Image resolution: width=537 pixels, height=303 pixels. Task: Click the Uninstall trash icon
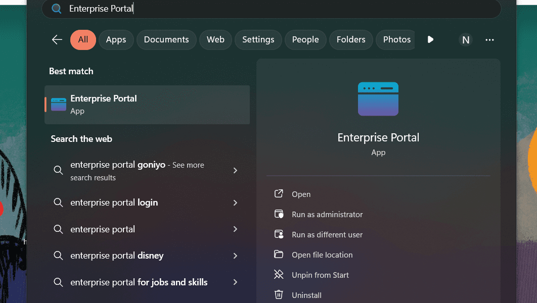(279, 294)
